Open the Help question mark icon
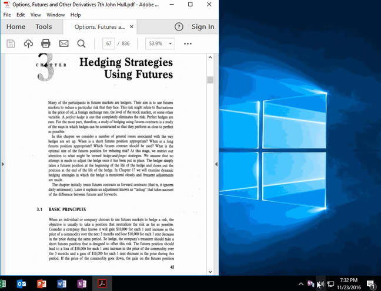 point(179,26)
